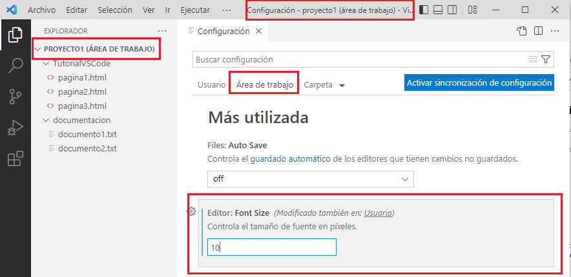Click the EXPLORADOR panel title
571x277 pixels.
[x=66, y=31]
